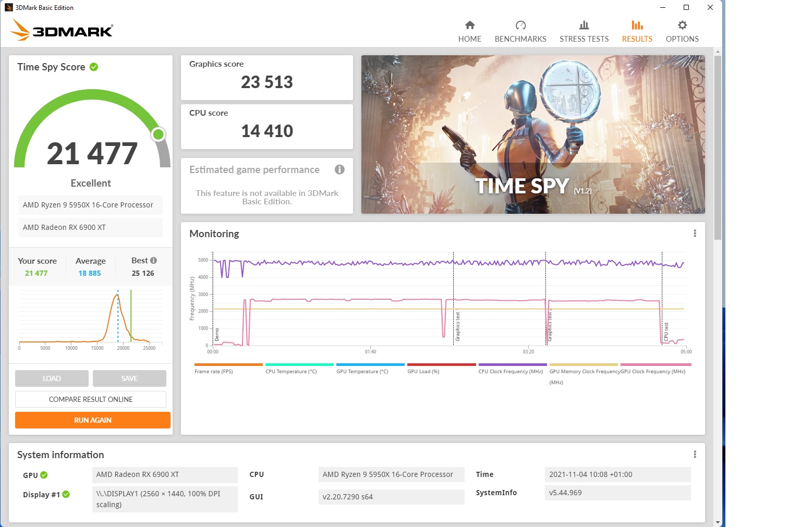Open the Monitoring panel three-dot menu

click(695, 234)
